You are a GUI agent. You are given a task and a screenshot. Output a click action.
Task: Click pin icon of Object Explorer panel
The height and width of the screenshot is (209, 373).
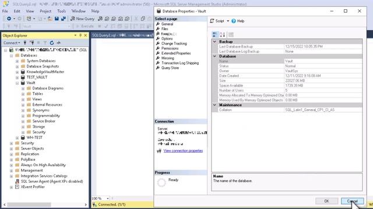click(x=80, y=35)
